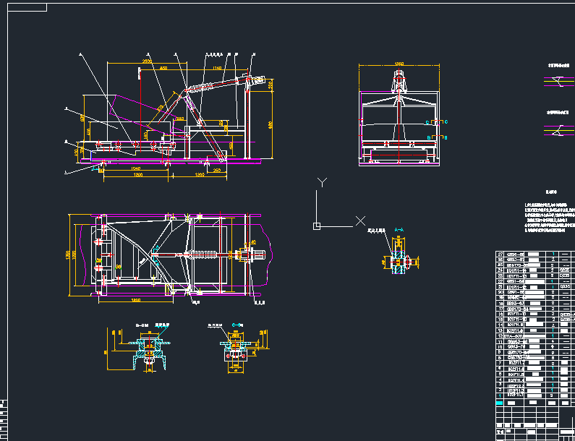Select row number 11 in the parts list

point(501,341)
